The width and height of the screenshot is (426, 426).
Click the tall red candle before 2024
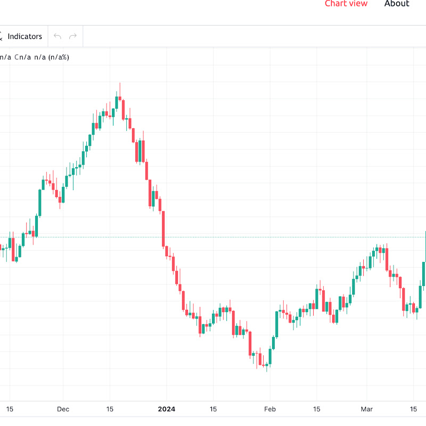click(x=163, y=229)
